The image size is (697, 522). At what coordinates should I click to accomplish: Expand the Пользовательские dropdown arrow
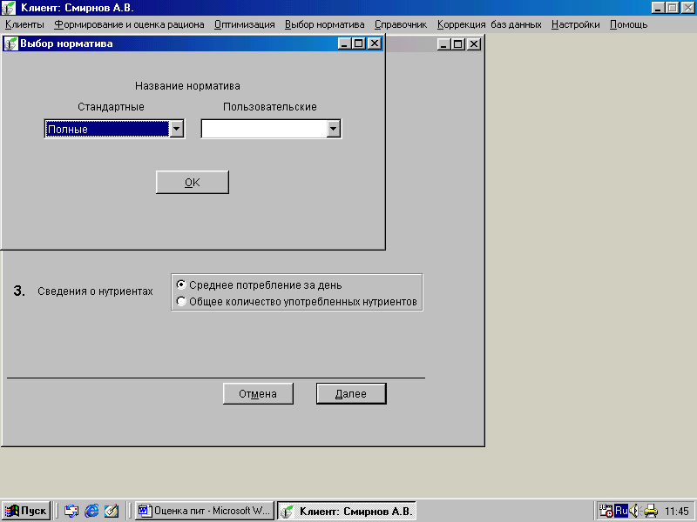pyautogui.click(x=334, y=129)
